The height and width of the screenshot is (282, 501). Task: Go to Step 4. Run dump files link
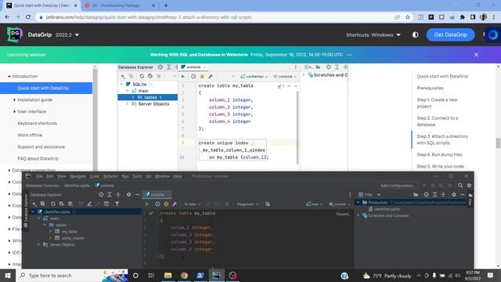[439, 154]
